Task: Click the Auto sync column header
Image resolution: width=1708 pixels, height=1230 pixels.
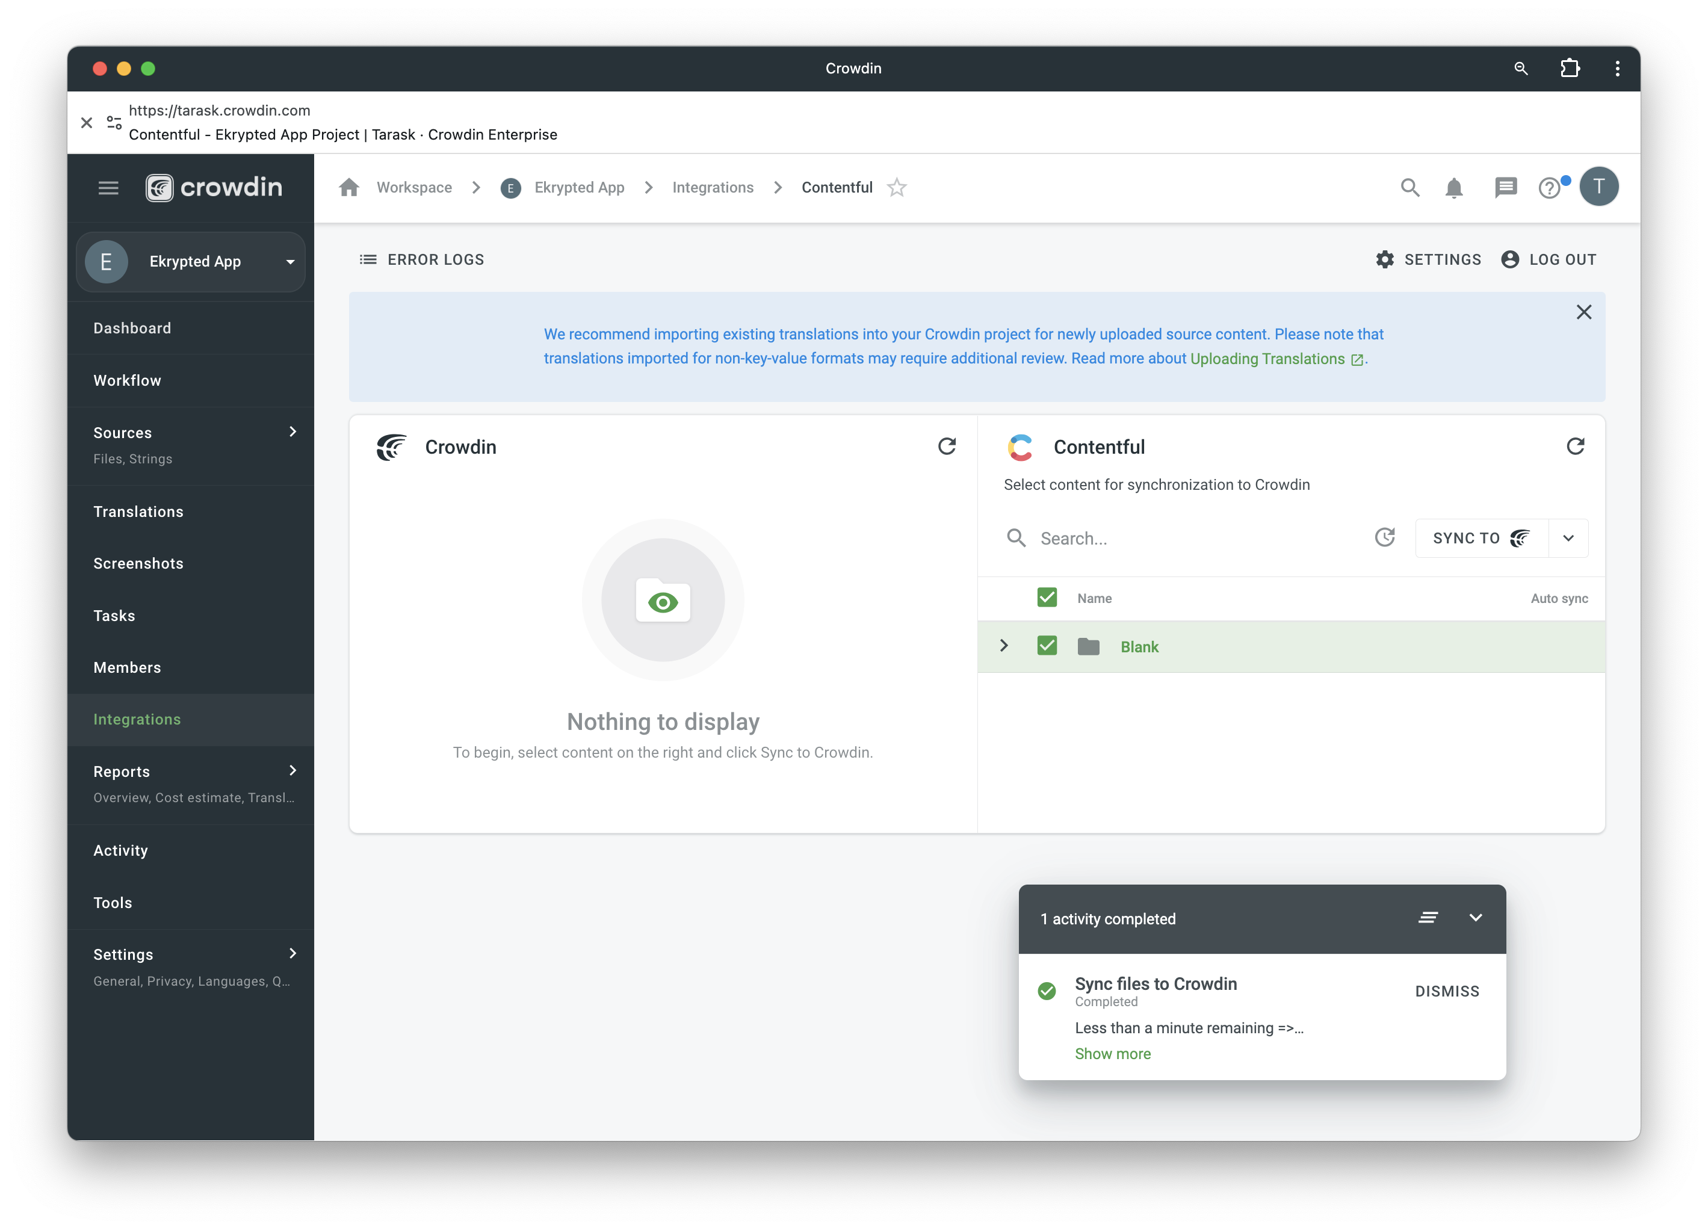Action: (x=1559, y=598)
